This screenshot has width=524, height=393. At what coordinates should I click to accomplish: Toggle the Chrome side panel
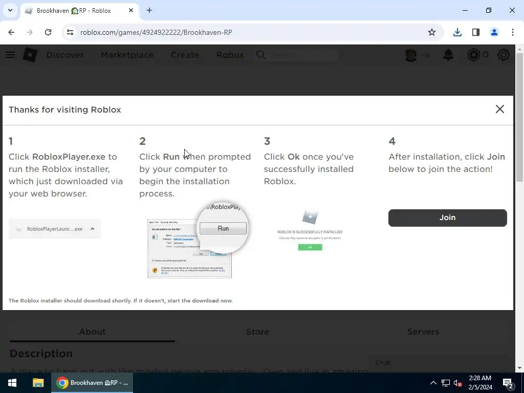[476, 32]
